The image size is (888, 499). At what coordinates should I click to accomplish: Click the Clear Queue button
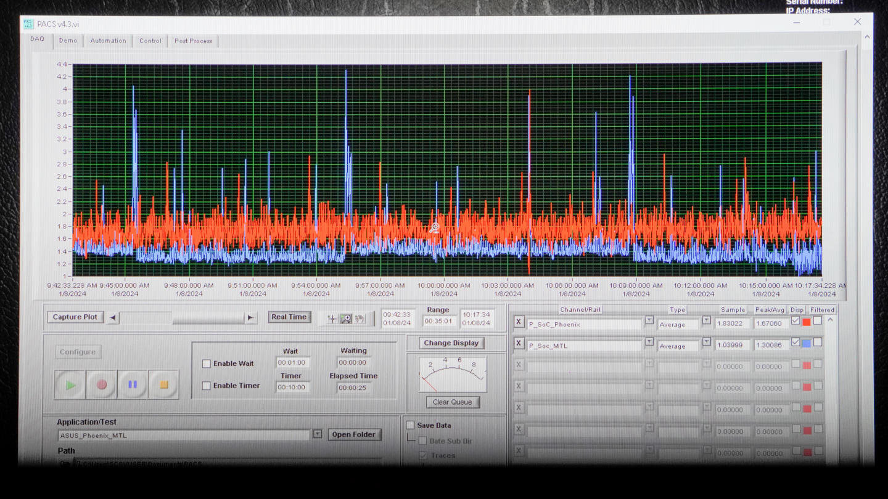(452, 402)
